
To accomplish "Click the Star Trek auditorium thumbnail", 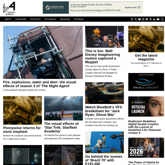I will [x=64, y=108].
